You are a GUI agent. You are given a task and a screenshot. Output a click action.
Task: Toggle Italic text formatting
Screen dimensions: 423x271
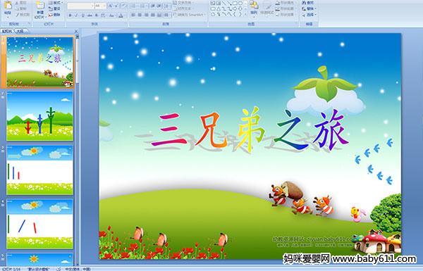point(76,15)
